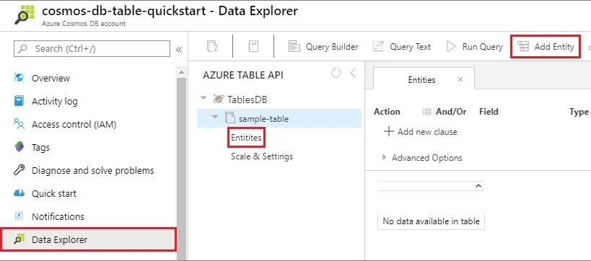Open Overview in the sidebar
591x261 pixels.
pos(51,78)
